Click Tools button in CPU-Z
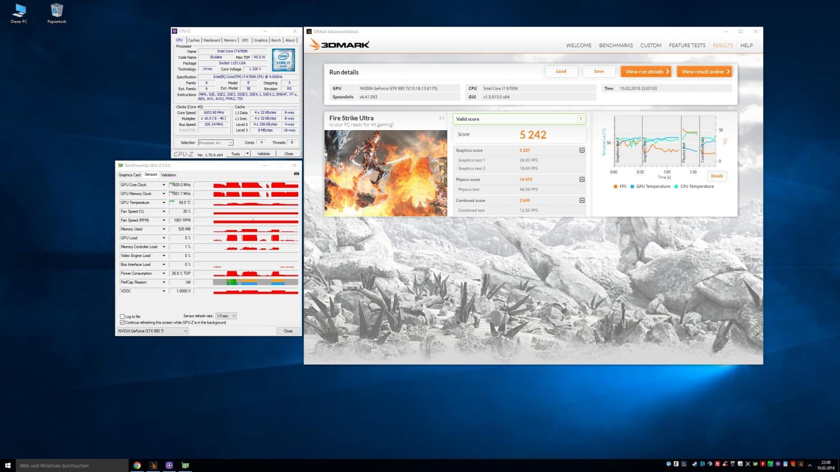The width and height of the screenshot is (840, 472). pos(236,154)
